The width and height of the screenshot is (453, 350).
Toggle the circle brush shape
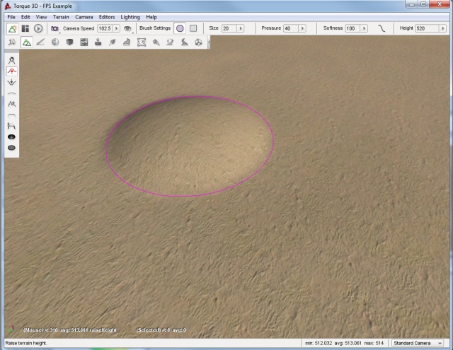click(180, 28)
